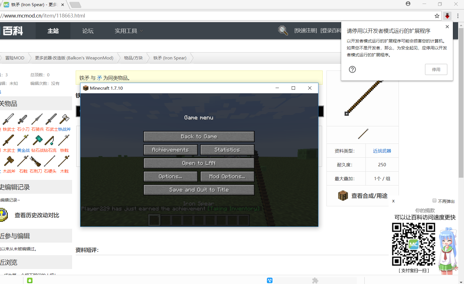Open the 论坛 forum navigation item
464x284 pixels.
(88, 31)
